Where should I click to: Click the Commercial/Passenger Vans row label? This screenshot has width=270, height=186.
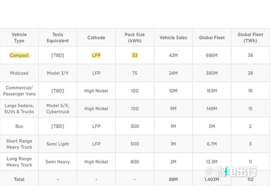(x=19, y=91)
